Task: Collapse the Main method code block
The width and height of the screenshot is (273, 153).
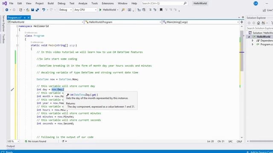Action: tap(17, 45)
